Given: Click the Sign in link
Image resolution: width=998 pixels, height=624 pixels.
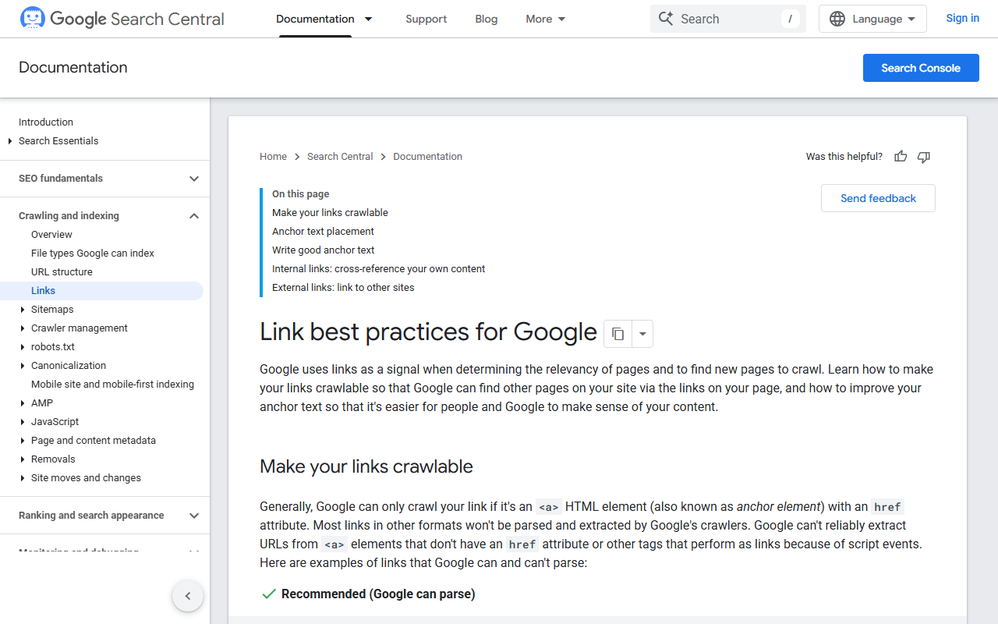Looking at the screenshot, I should click(x=962, y=18).
